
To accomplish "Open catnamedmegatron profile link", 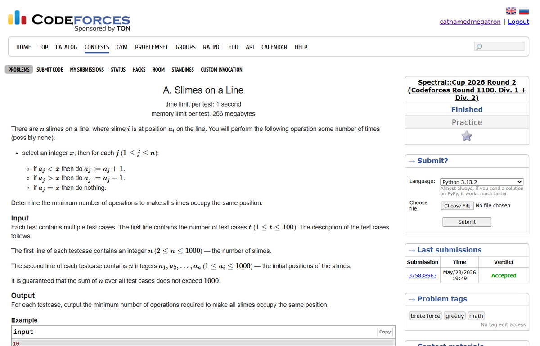I will [470, 22].
